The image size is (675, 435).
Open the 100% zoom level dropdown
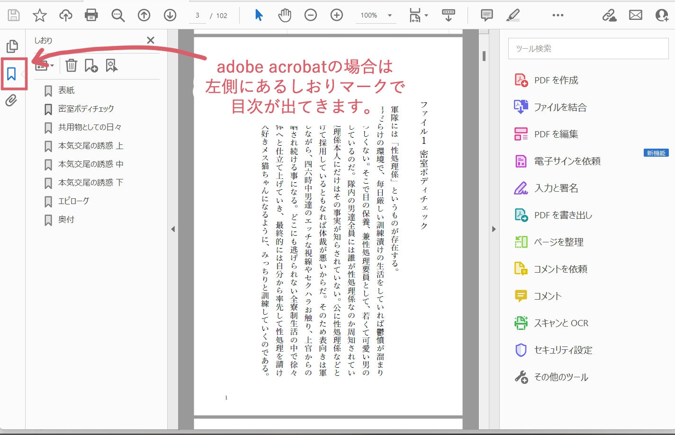click(390, 15)
